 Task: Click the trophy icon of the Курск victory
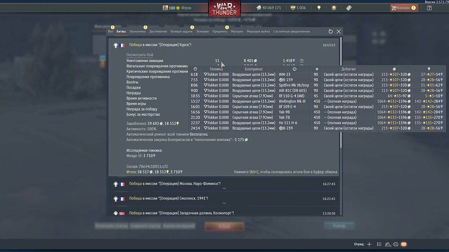[116, 45]
